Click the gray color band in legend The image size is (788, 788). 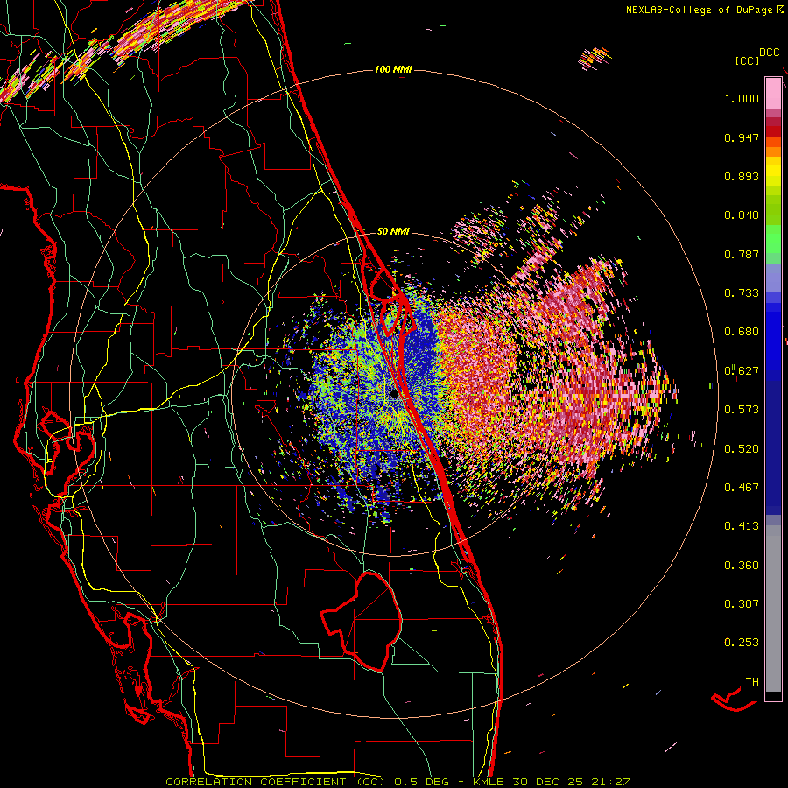click(773, 609)
